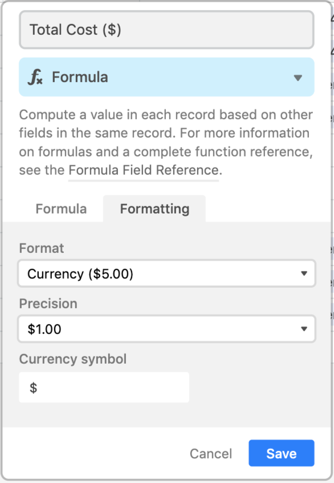Viewport: 334px width, 483px height.
Task: Click the Total Cost ($) field name box
Action: point(166,30)
